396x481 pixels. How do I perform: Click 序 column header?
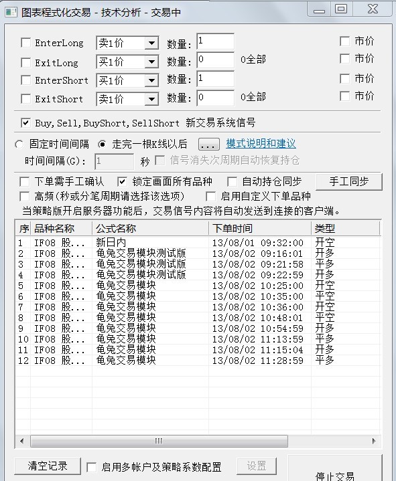click(x=23, y=228)
